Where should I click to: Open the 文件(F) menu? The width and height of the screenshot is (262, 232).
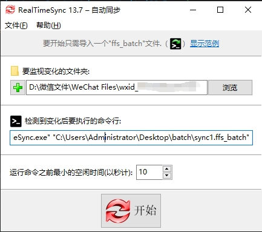[16, 25]
